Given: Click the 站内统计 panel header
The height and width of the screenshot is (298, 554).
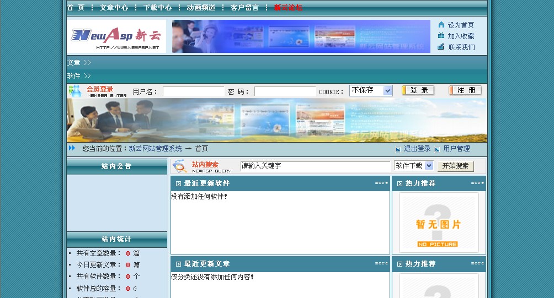Looking at the screenshot, I should [117, 240].
